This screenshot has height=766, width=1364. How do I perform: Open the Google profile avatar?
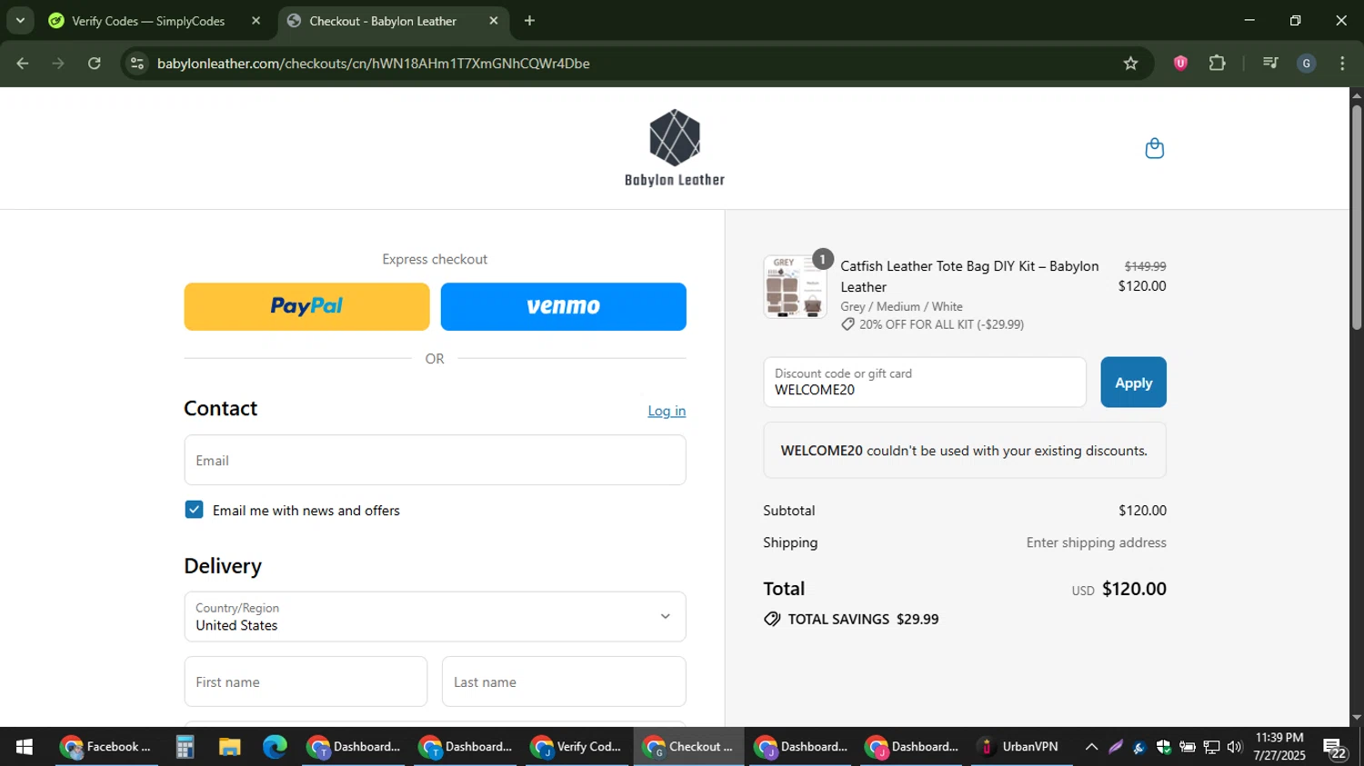click(1307, 64)
